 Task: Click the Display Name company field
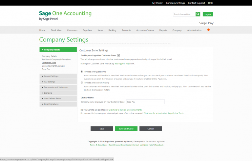coord(145,102)
